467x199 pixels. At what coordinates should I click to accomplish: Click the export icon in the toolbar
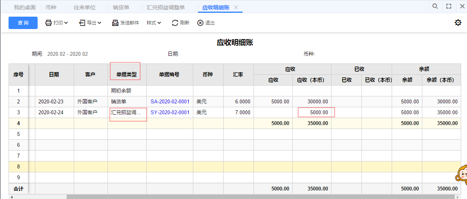[x=82, y=23]
